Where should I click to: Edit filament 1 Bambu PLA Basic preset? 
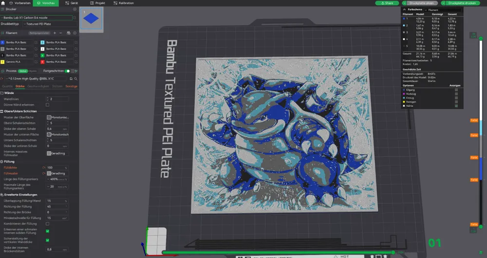(36, 42)
